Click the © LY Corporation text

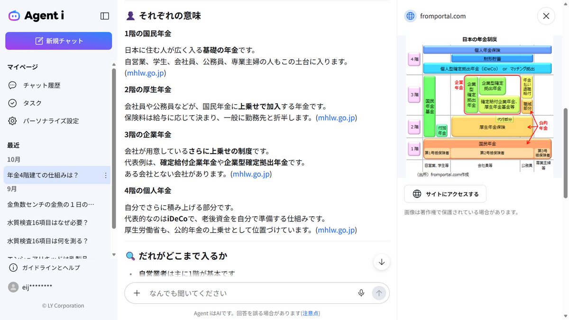coord(63,306)
